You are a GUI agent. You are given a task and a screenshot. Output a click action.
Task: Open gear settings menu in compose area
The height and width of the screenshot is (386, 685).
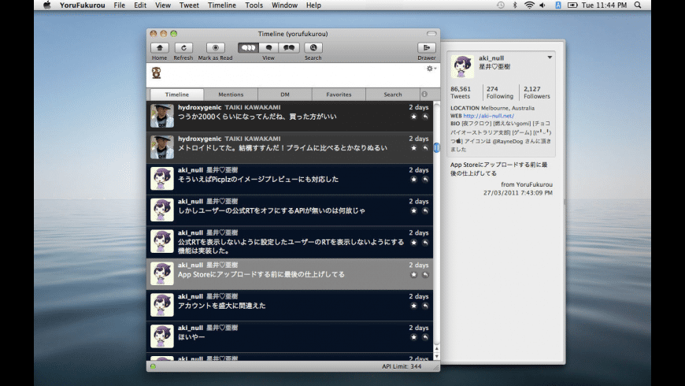click(431, 69)
